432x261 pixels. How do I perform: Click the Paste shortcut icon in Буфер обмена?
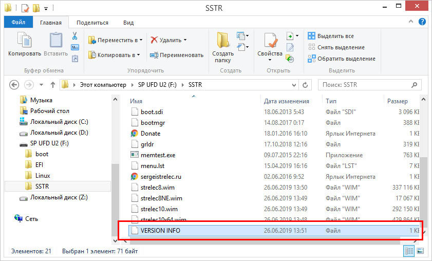pos(75,59)
